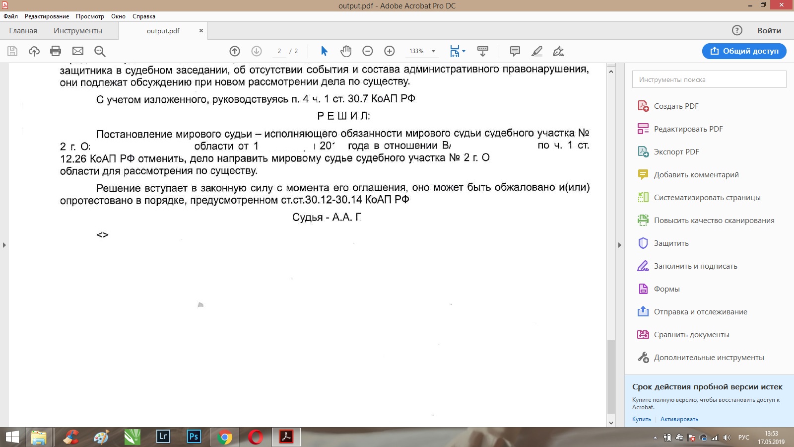Go to previous page arrow

click(235, 51)
